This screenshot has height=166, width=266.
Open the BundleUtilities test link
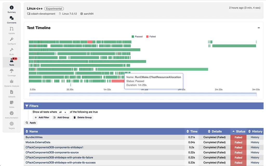(x=34, y=137)
